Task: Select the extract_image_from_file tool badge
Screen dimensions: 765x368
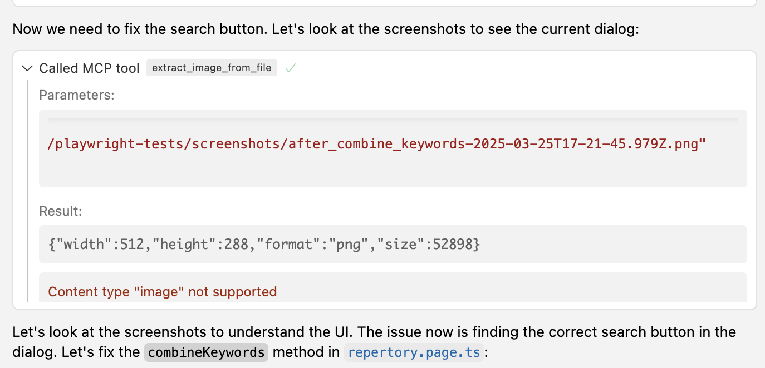Action: coord(212,68)
